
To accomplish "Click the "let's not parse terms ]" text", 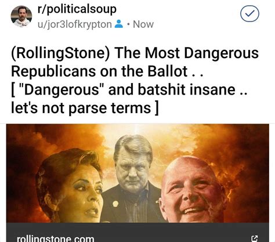I will (85, 108).
